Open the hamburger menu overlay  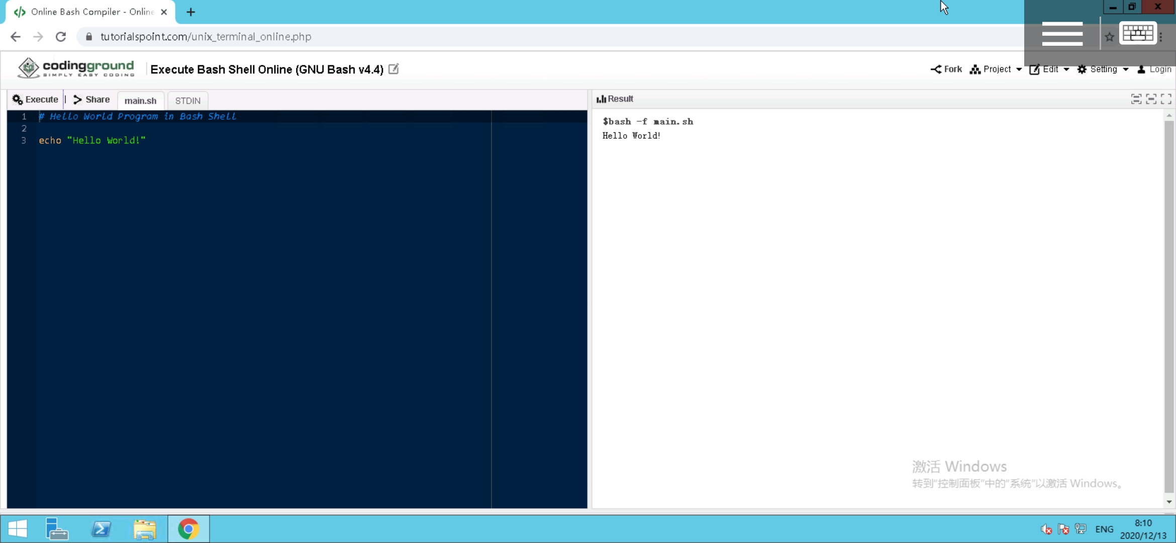[1062, 34]
